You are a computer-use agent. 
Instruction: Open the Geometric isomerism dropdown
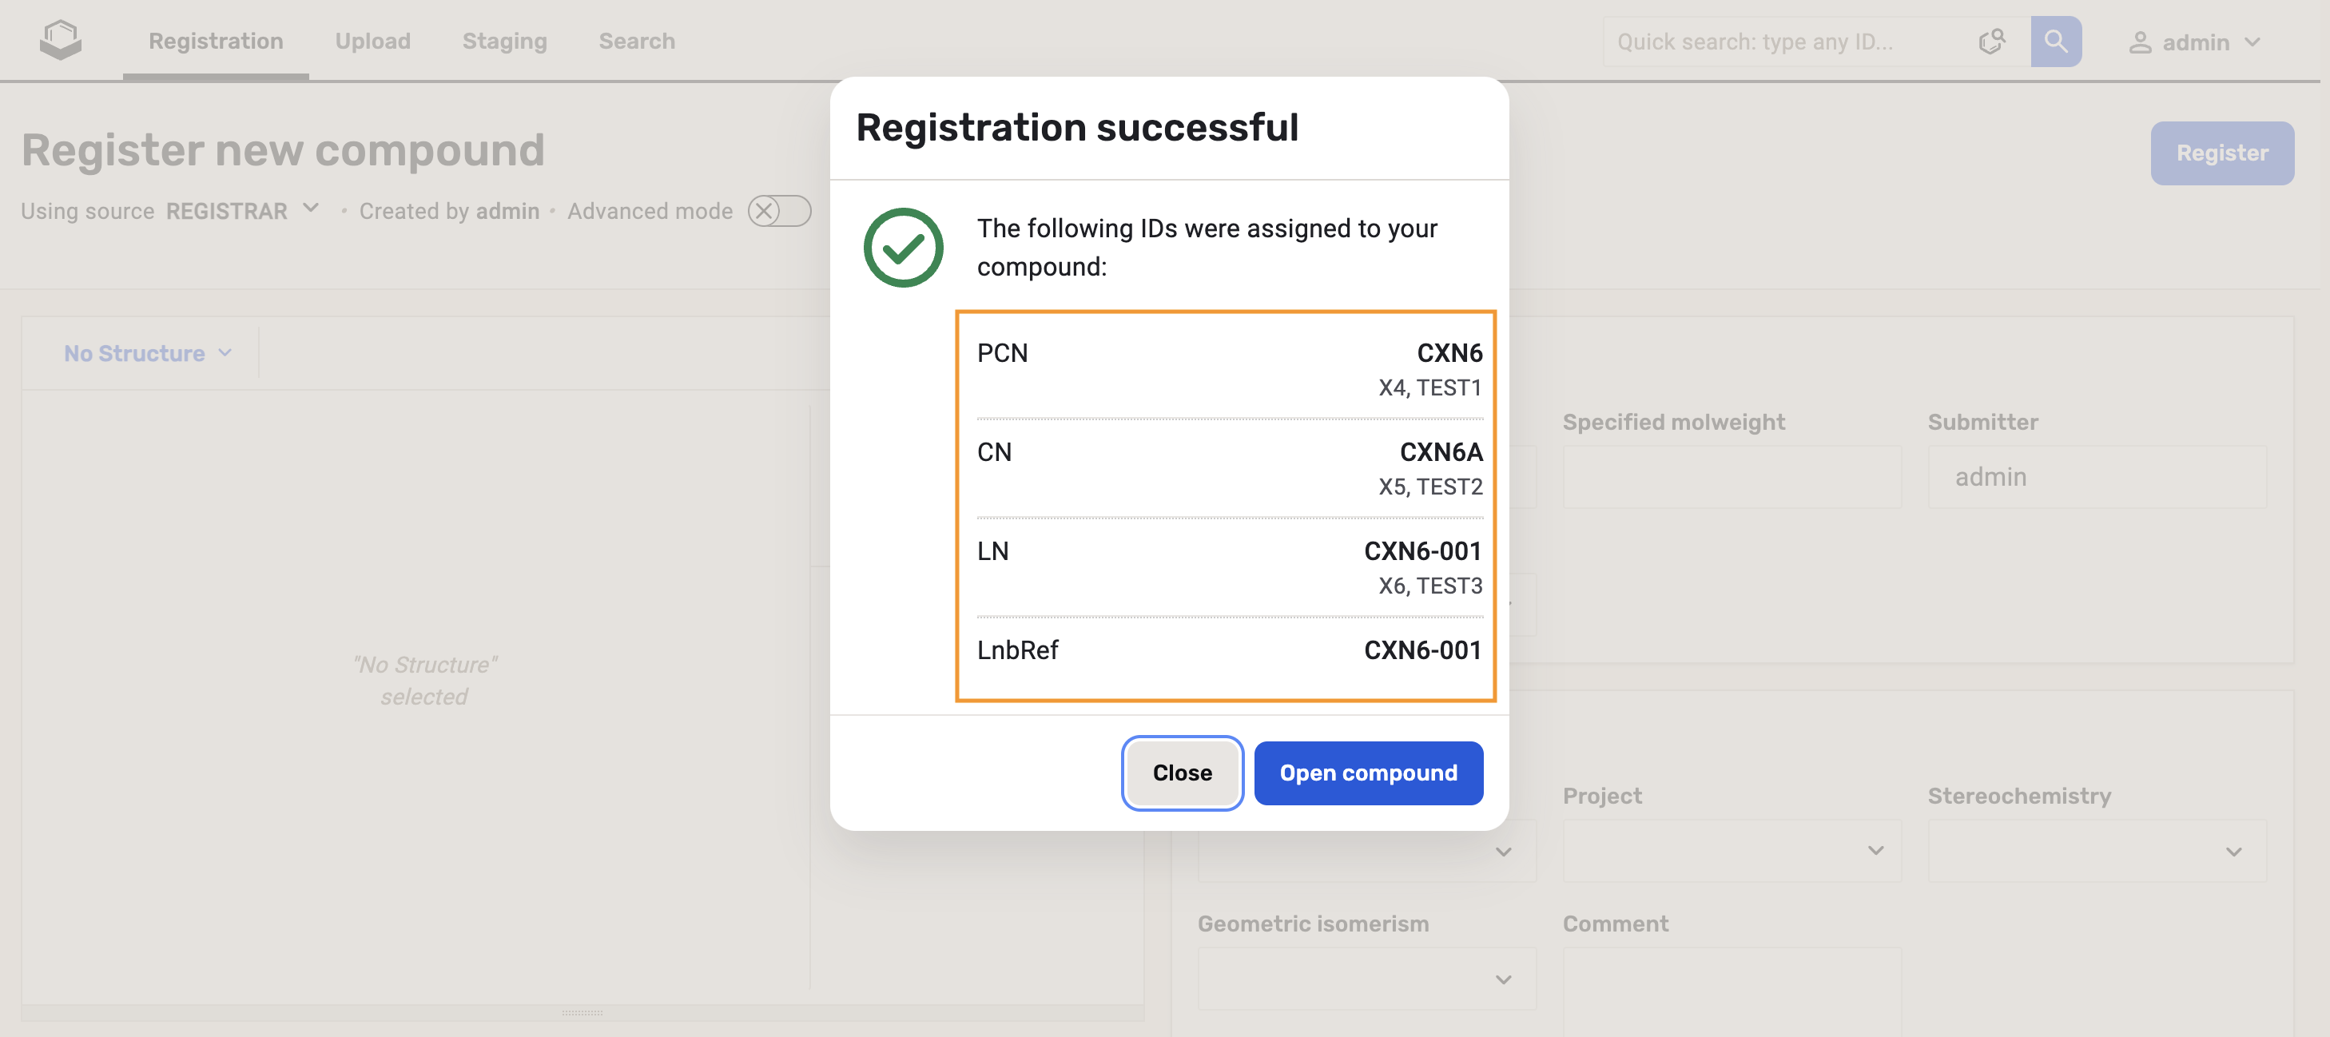pos(1366,979)
